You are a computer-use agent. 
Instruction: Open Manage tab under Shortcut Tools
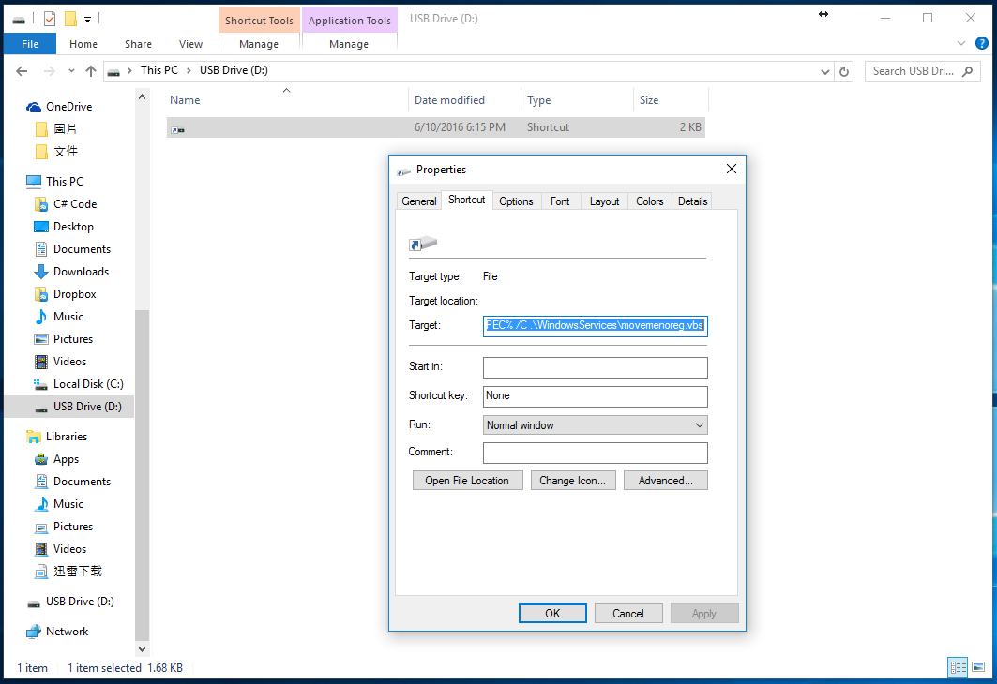coord(259,44)
